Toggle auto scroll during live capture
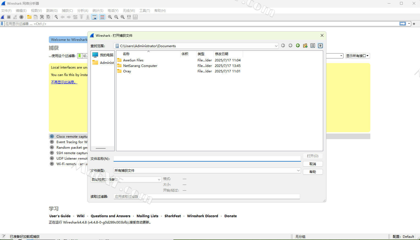The image size is (420, 240). (x=94, y=17)
